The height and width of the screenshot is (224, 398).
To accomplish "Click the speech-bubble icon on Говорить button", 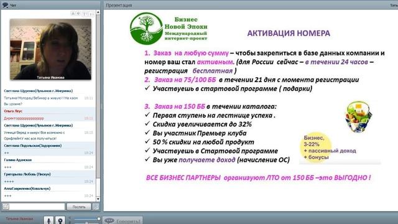I will coord(109,221).
